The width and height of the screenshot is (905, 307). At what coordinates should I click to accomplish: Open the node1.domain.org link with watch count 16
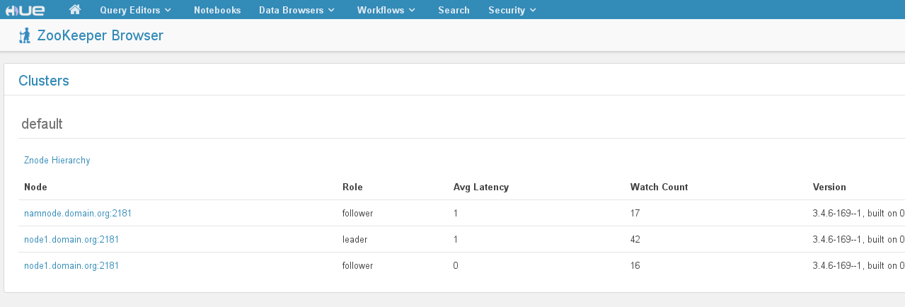pyautogui.click(x=71, y=265)
